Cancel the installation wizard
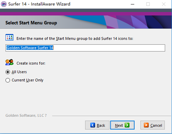Viewport: 172px width, 134px height. coord(152,125)
